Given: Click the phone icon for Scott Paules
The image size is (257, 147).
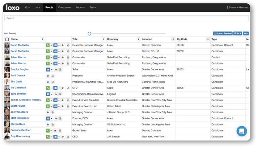Looking at the screenshot, I should coord(48,106).
